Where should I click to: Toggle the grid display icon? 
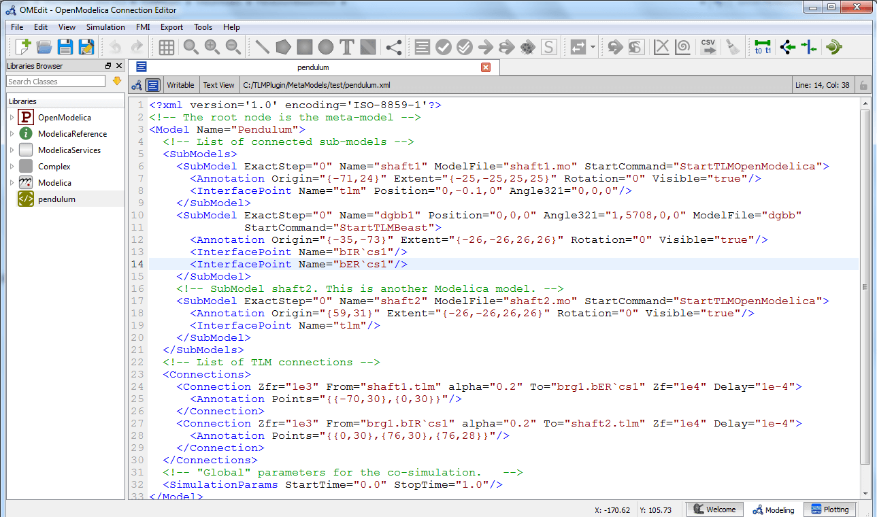pyautogui.click(x=166, y=47)
